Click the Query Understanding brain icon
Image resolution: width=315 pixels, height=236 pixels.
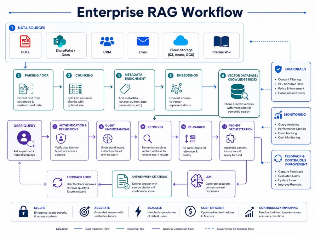point(108,139)
